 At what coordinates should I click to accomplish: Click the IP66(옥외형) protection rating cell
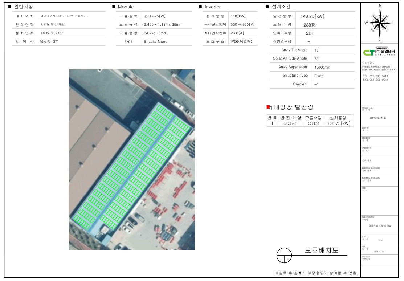click(x=242, y=42)
